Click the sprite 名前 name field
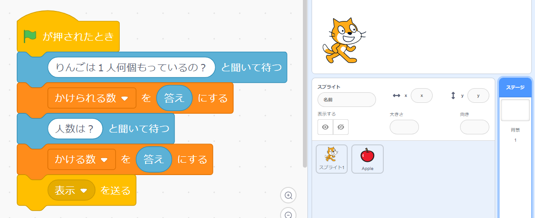Screen dimensions: 535x218 pos(346,99)
